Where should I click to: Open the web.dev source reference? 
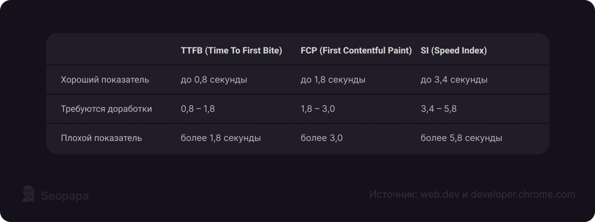click(x=440, y=194)
